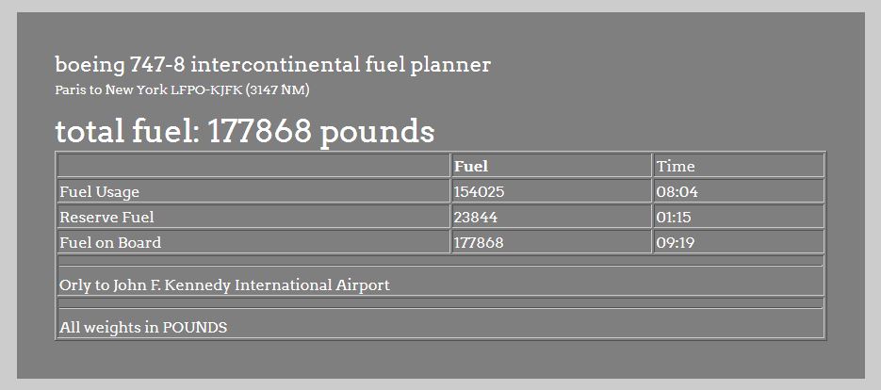The height and width of the screenshot is (390, 881).
Task: Click the 154025 fuel usage value
Action: 481,192
